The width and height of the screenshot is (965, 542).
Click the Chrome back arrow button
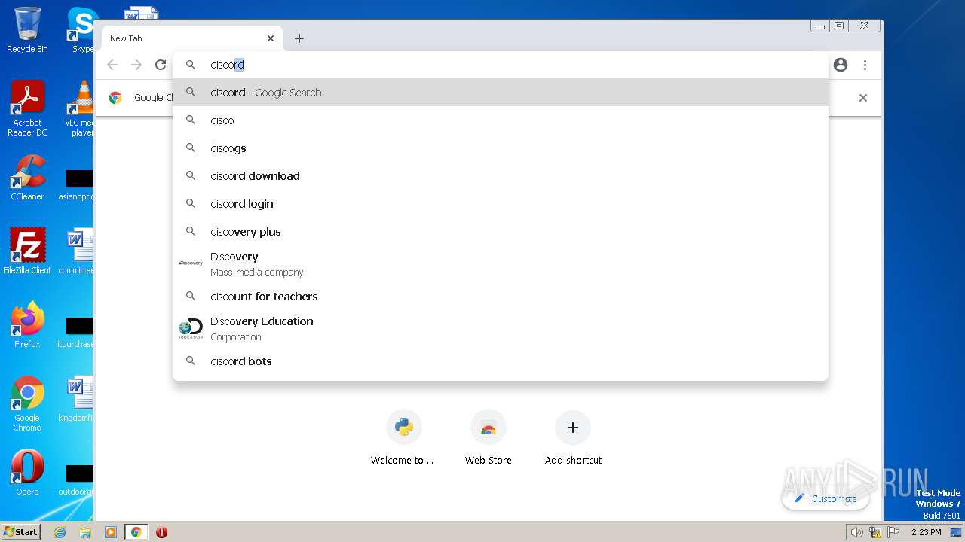click(x=112, y=65)
